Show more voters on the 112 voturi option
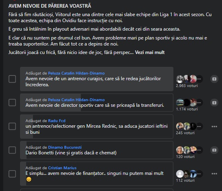Screen dimensions: 222x191 click(199, 174)
